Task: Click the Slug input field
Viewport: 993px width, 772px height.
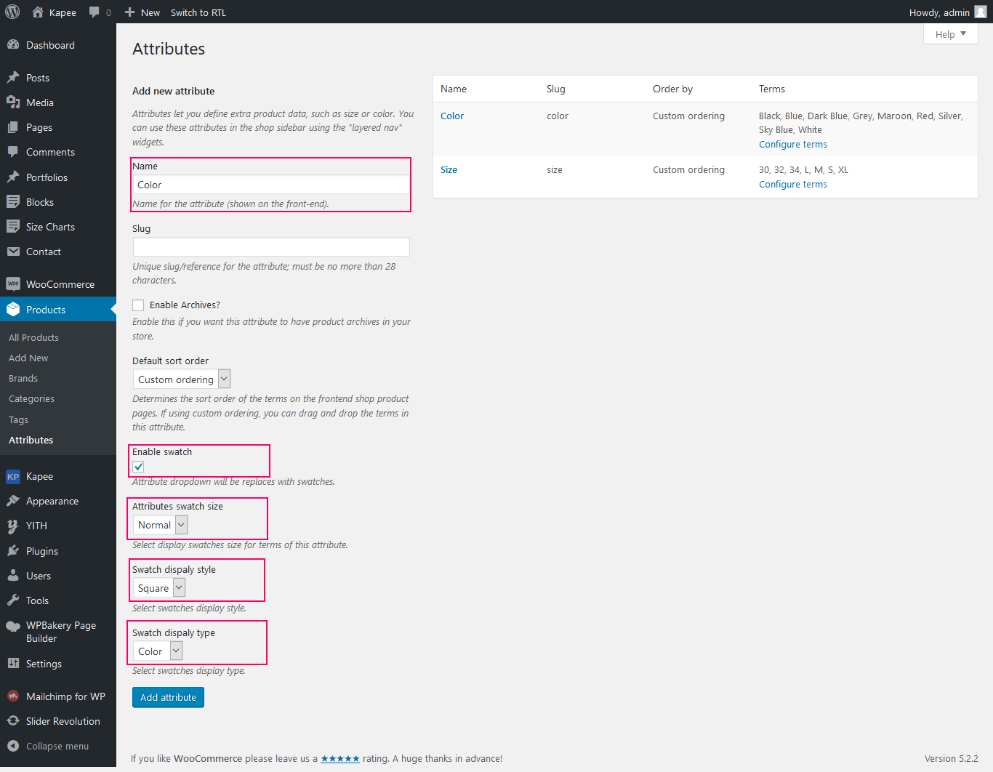Action: 271,247
